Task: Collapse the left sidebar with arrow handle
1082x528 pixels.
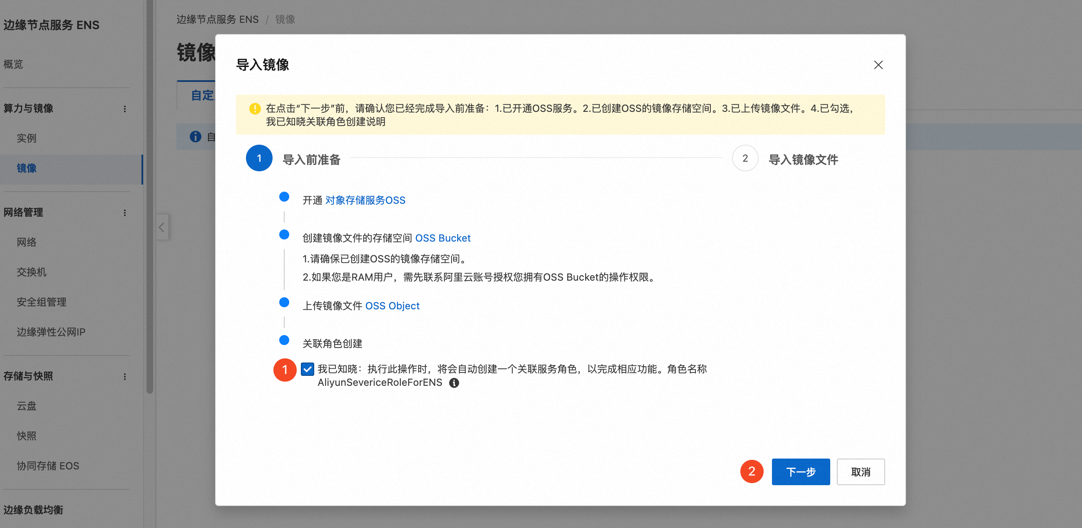Action: coord(162,227)
